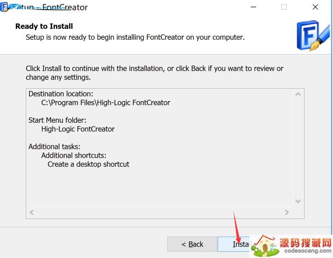Click the "Ready to Install" heading

(x=44, y=26)
